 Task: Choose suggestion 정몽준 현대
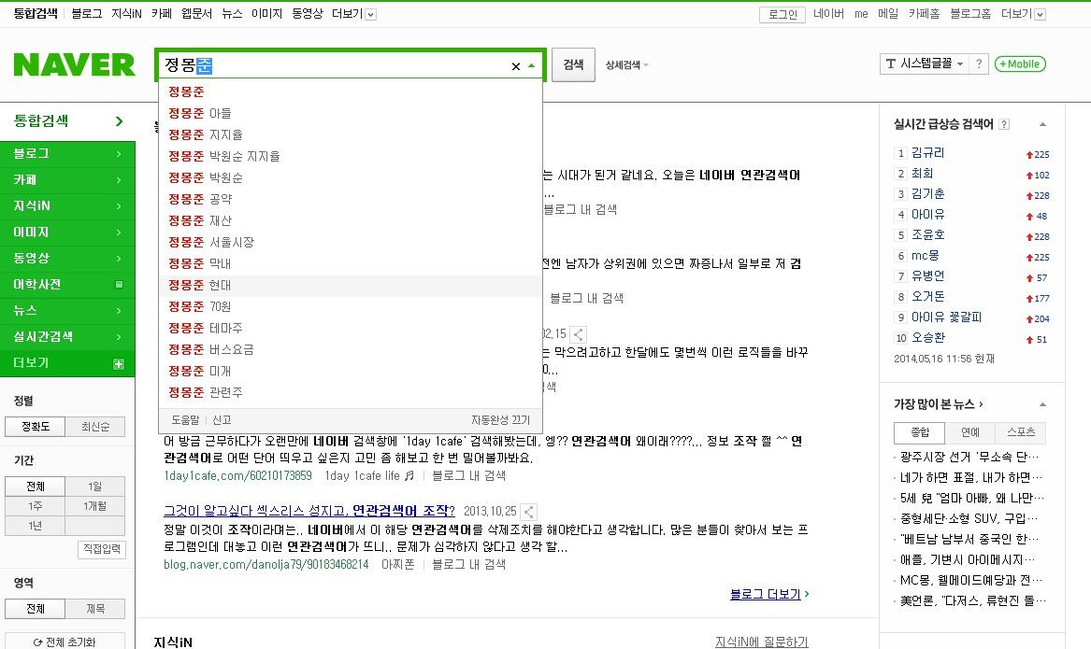click(x=351, y=285)
